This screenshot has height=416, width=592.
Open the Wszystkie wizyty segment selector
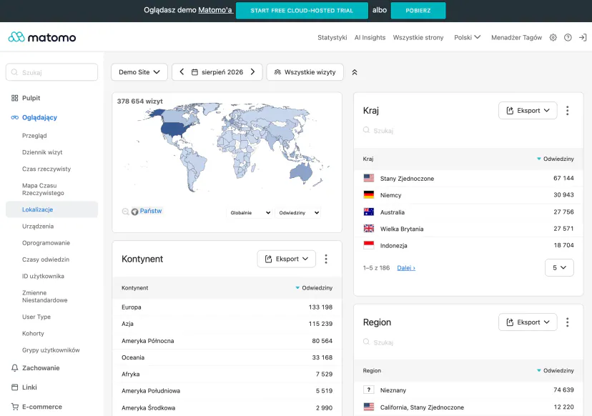coord(305,72)
